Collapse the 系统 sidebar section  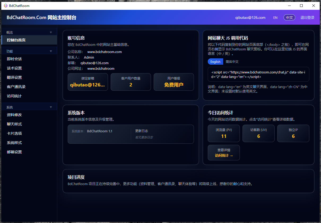coord(51,107)
